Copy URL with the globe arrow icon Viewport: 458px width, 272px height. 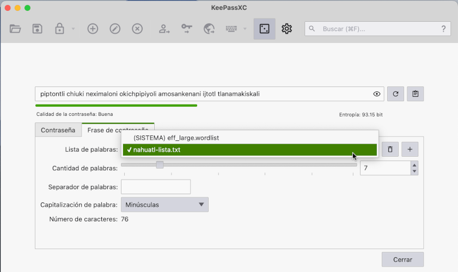tap(209, 29)
